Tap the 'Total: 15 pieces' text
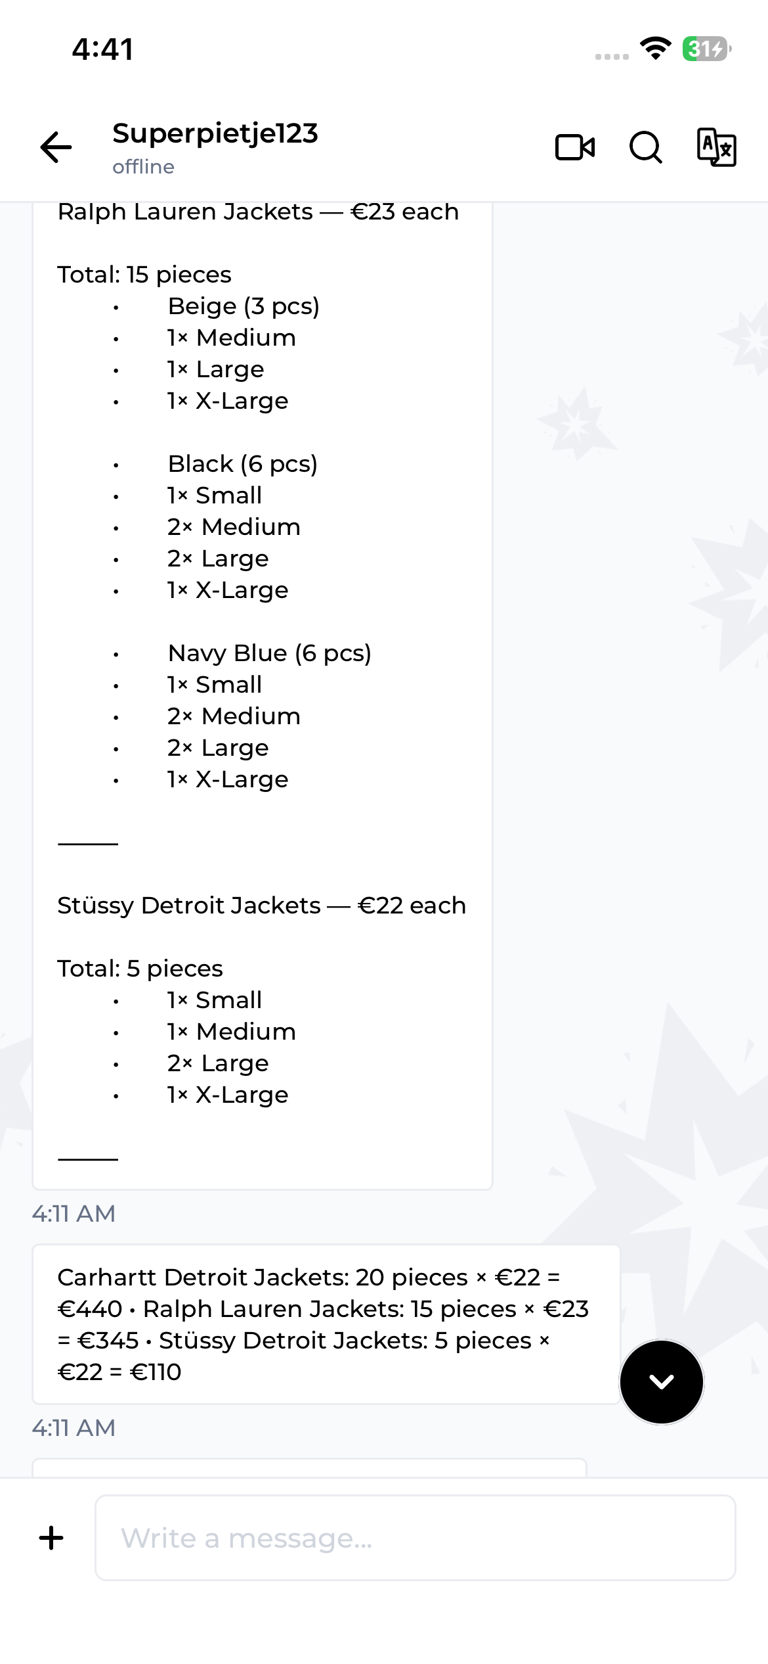This screenshot has height=1664, width=768. 144,275
